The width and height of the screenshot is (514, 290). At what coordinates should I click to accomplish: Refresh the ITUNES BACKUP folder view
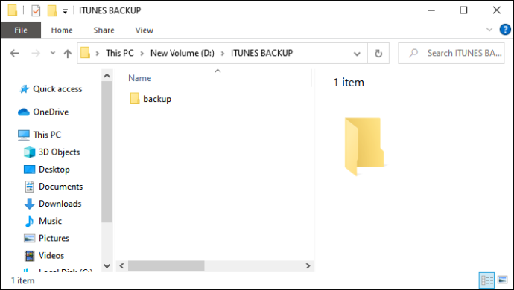378,53
